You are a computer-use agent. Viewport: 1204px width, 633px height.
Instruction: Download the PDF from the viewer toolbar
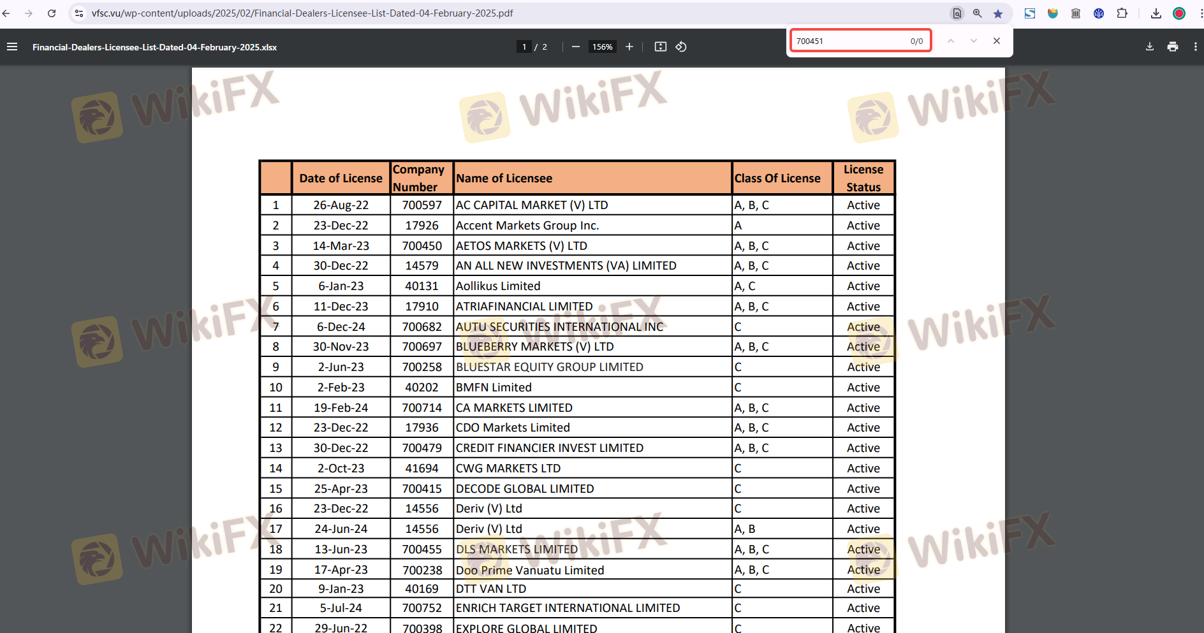[1149, 47]
